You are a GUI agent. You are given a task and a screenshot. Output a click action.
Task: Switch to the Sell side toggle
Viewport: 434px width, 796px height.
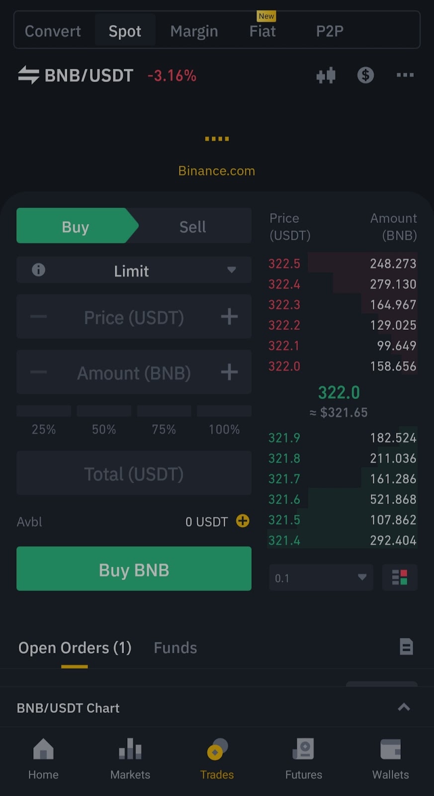click(192, 227)
